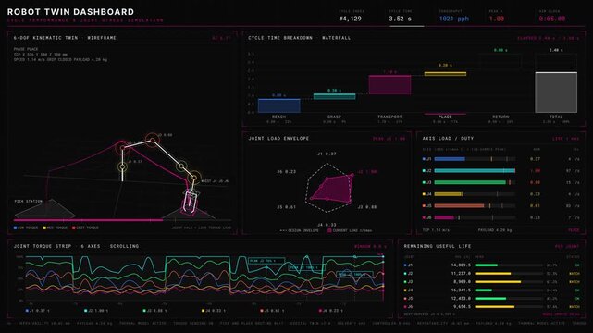Toggle J3 0.88 series in torque strip legend
The height and width of the screenshot is (333, 593).
coord(155,311)
